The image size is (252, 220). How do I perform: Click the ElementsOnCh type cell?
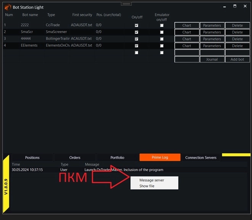57,45
